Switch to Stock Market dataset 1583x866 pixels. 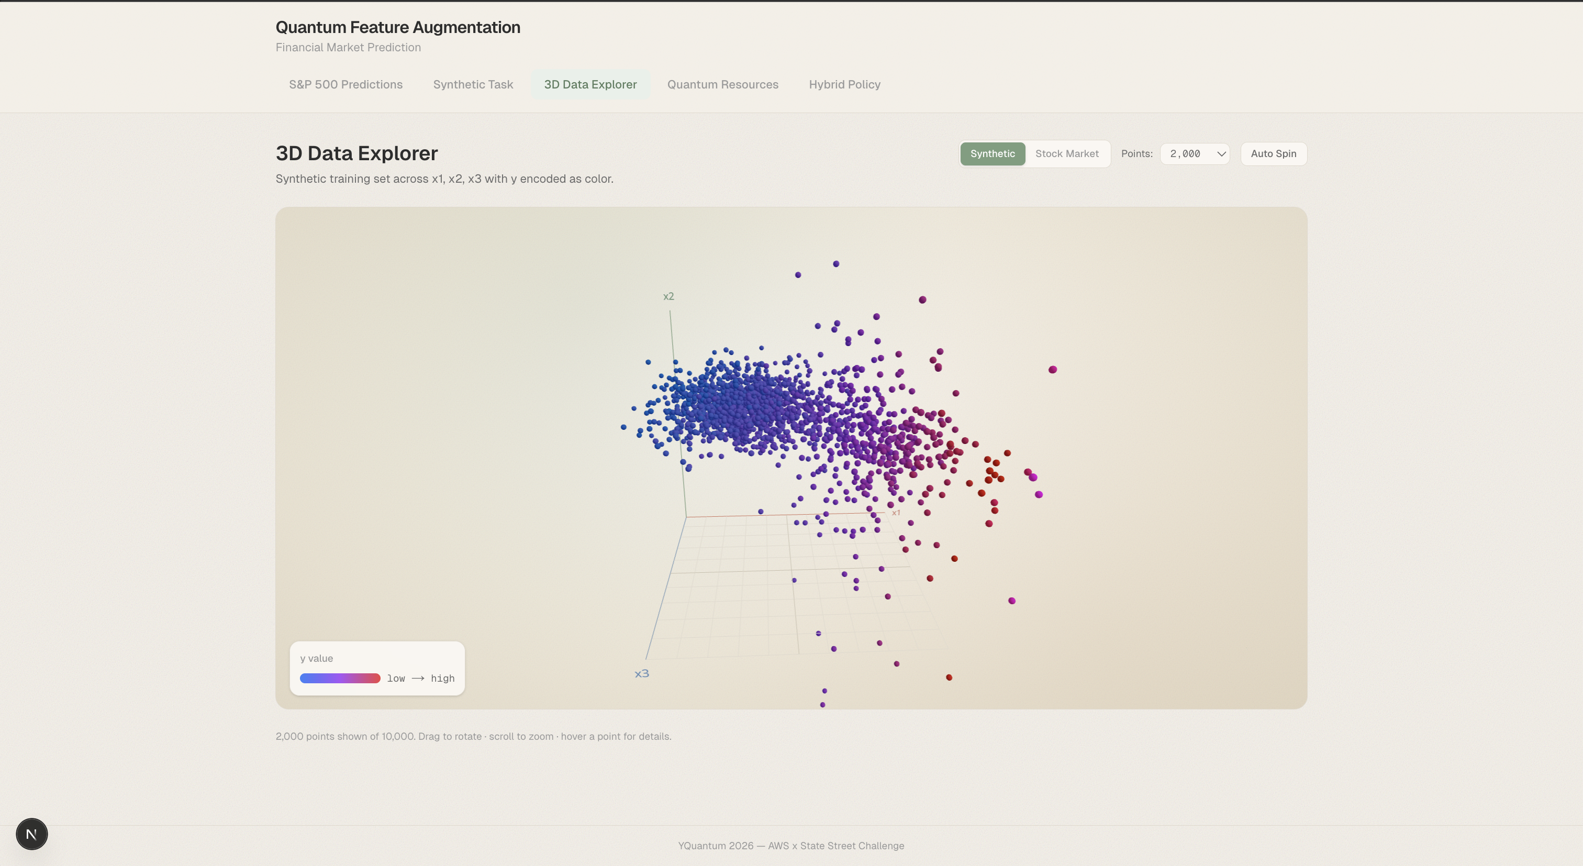pos(1066,153)
